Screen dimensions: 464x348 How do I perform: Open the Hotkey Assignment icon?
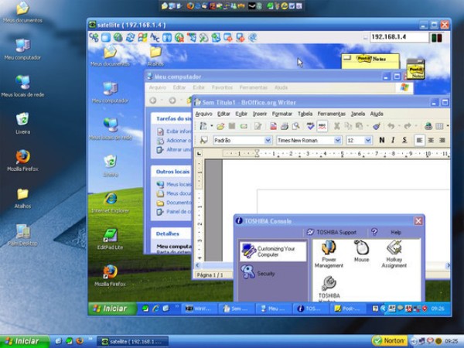[394, 253]
